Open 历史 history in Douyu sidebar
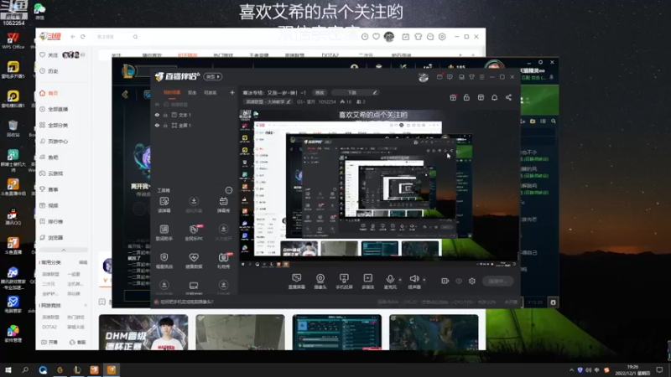 pos(49,71)
